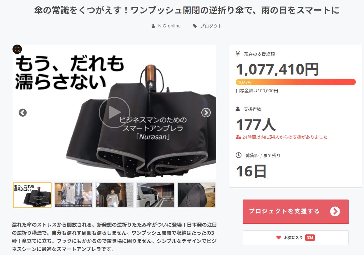The height and width of the screenshot is (255, 364).
Task: Click the プロジェクトを支援する button
Action: [x=296, y=211]
